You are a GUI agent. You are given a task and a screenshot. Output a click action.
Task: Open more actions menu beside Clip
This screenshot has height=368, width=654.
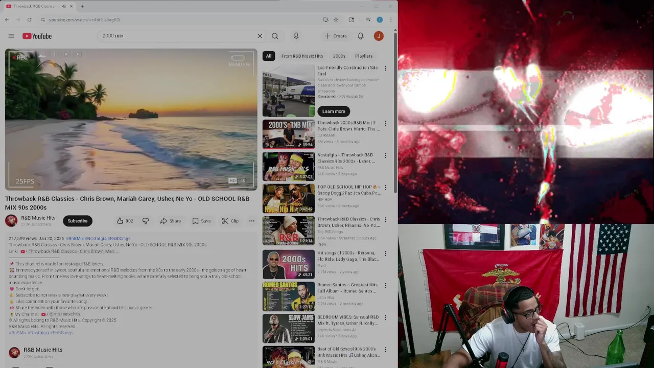251,221
